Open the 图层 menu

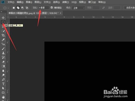pyautogui.click(x=38, y=2)
